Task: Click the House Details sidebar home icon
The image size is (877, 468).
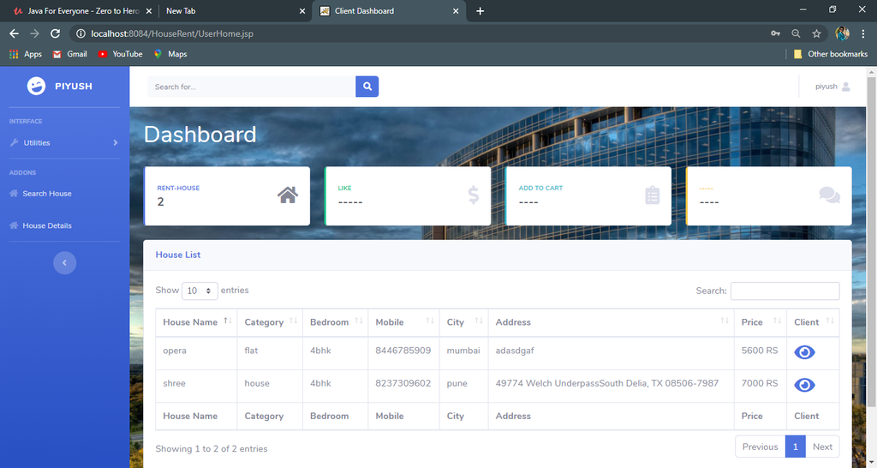Action: (14, 225)
